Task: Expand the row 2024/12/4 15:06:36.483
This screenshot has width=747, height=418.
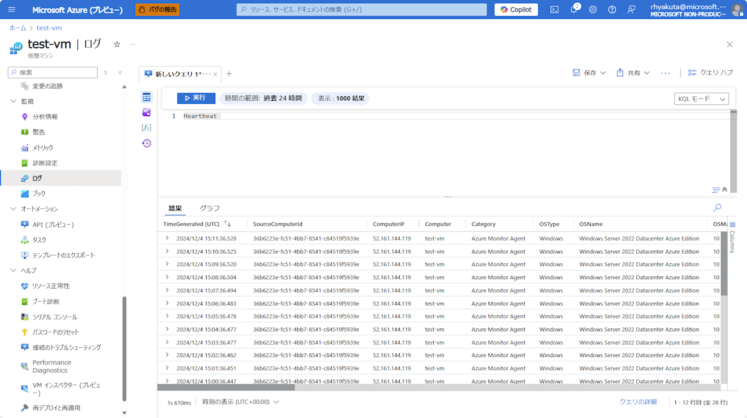Action: (x=167, y=303)
